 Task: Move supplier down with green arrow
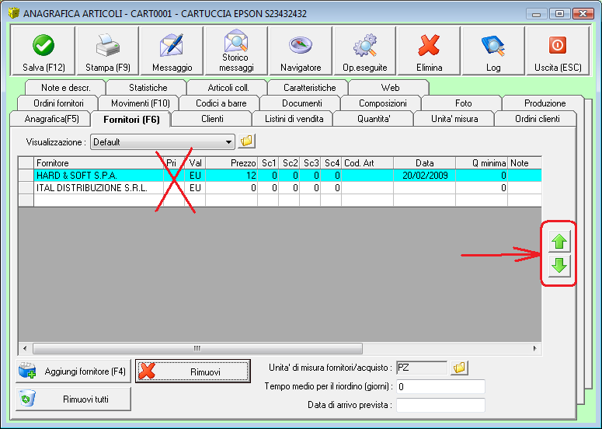pos(559,266)
